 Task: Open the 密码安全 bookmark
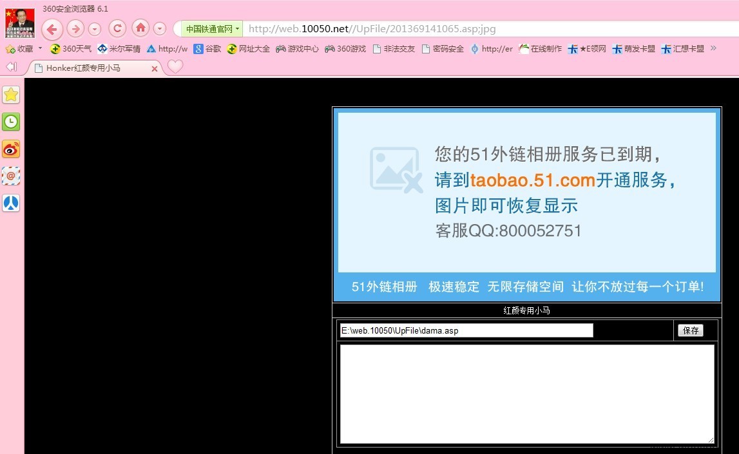coord(443,48)
